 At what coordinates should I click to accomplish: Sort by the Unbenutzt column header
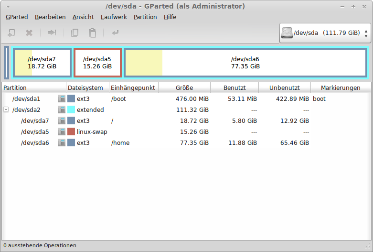tap(285, 88)
